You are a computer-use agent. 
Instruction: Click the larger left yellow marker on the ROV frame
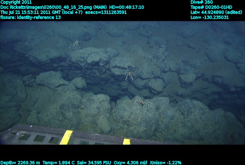(x=66, y=137)
